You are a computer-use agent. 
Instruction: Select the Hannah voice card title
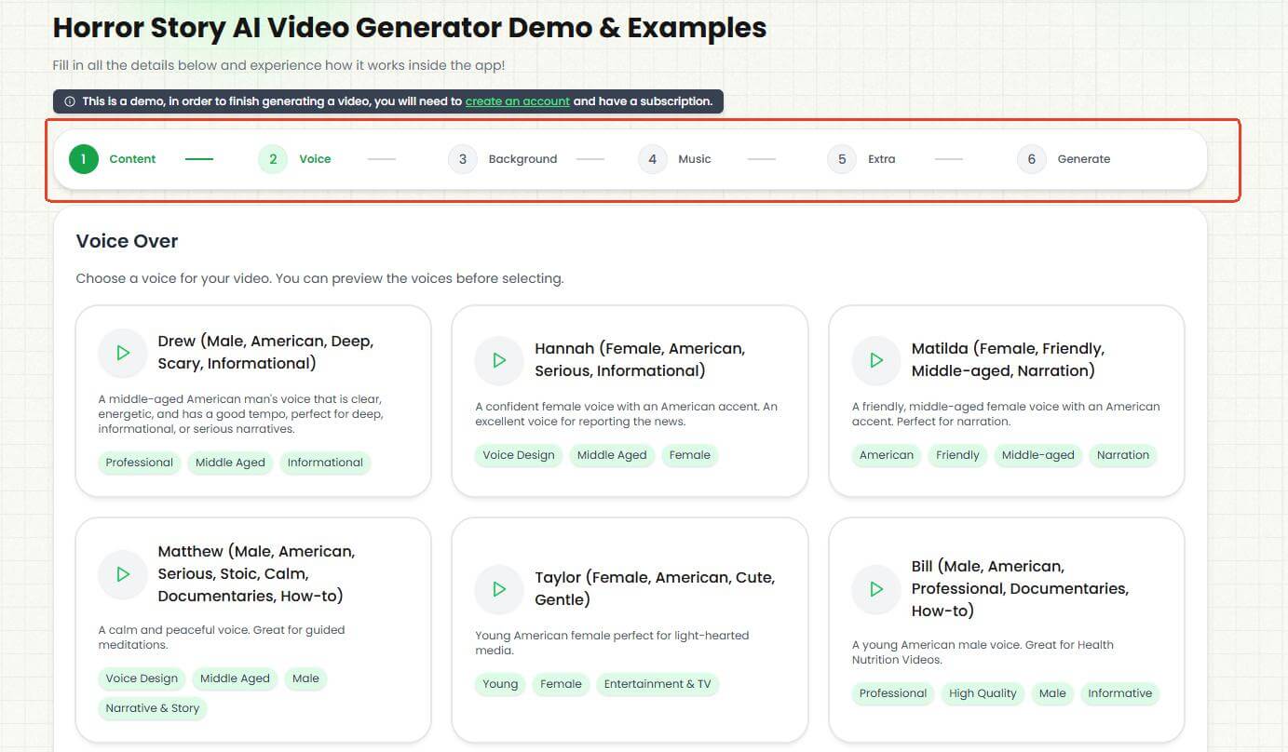(x=639, y=360)
